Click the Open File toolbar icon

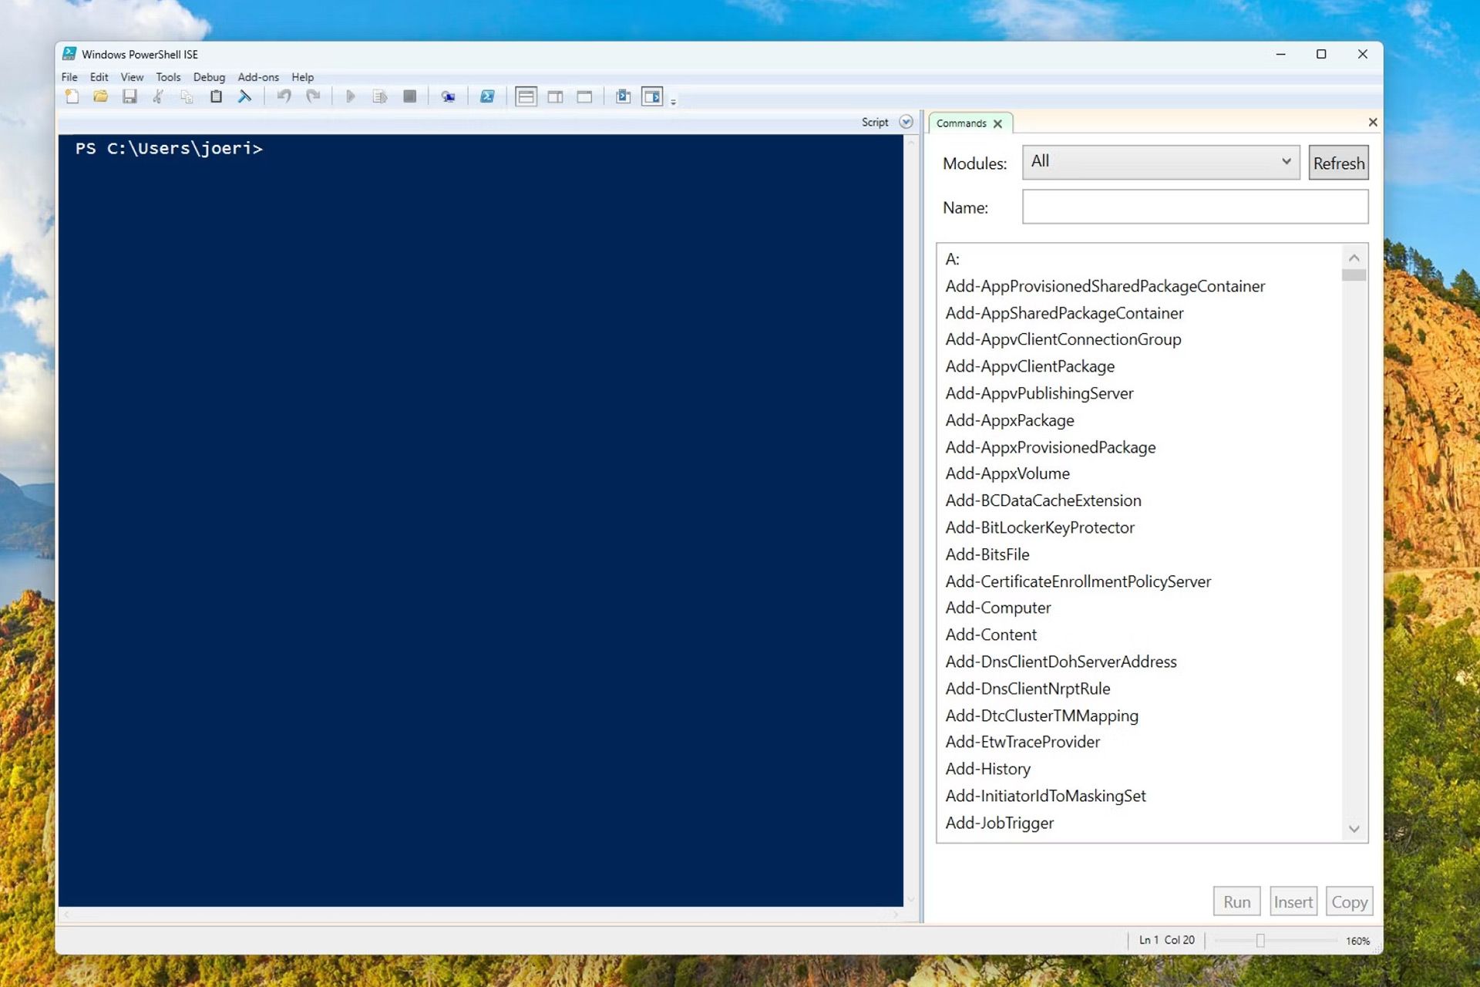[101, 97]
